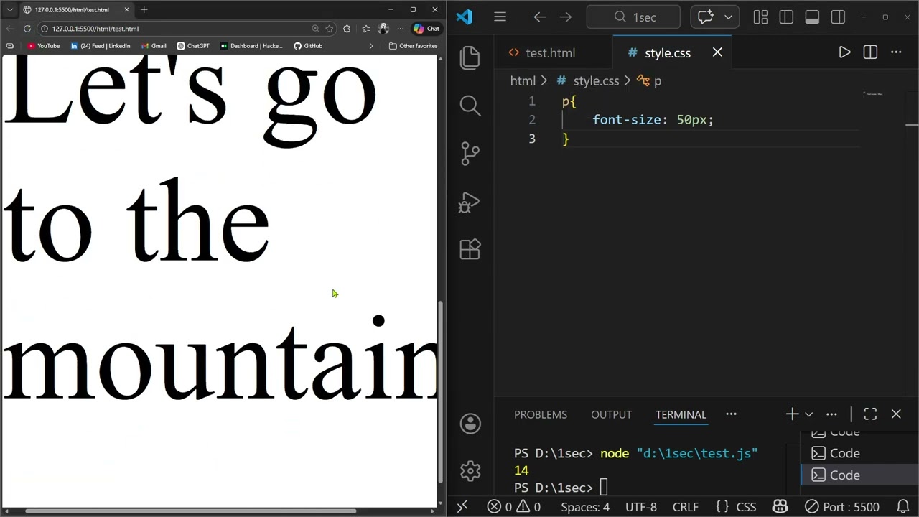Click the html folder in breadcrumbs
919x517 pixels.
click(523, 81)
